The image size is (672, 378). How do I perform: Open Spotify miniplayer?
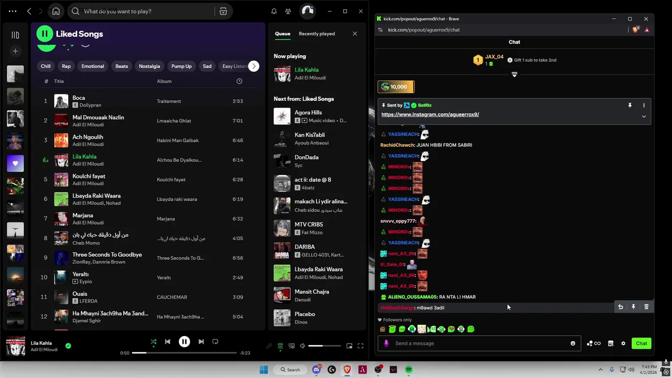click(x=349, y=346)
